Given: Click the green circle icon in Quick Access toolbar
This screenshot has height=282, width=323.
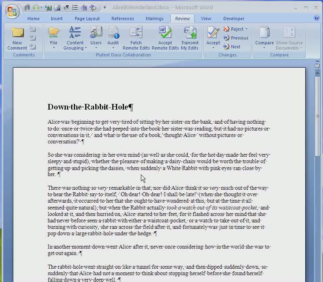Looking at the screenshot, I should pyautogui.click(x=36, y=8).
